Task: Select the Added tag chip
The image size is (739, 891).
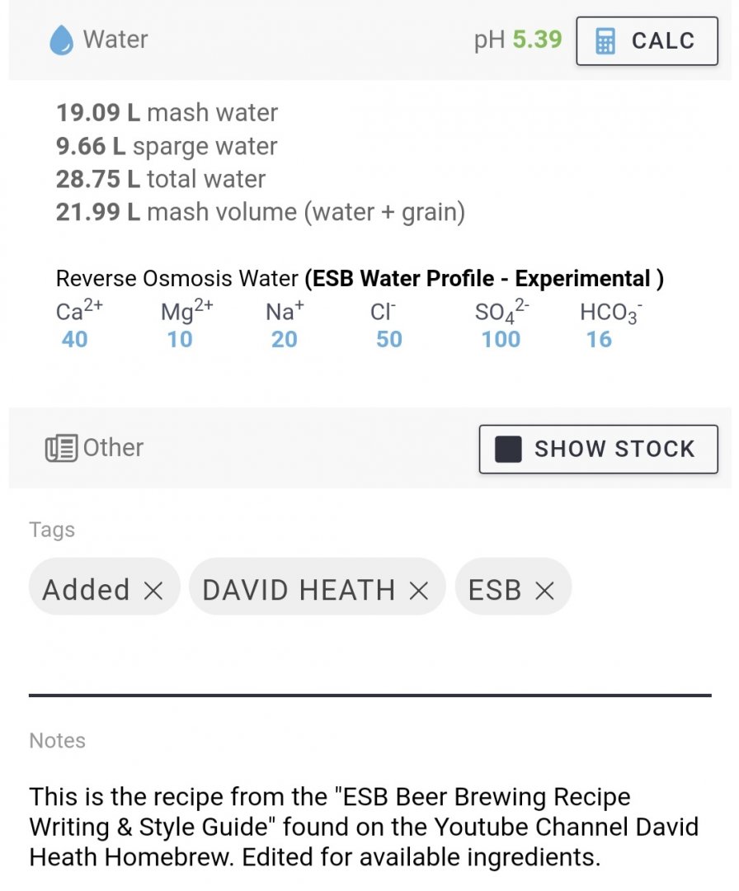Action: 87,590
